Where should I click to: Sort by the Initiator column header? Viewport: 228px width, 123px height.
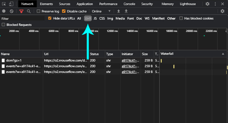click(131, 54)
